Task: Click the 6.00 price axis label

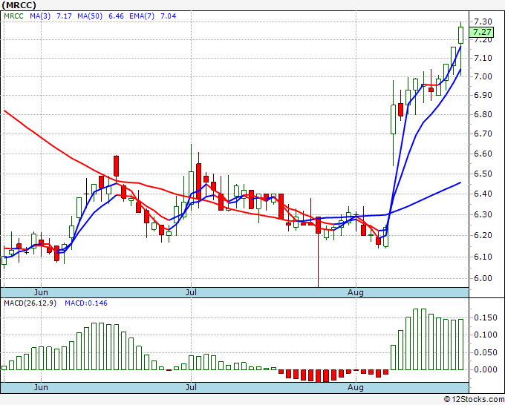Action: click(483, 278)
